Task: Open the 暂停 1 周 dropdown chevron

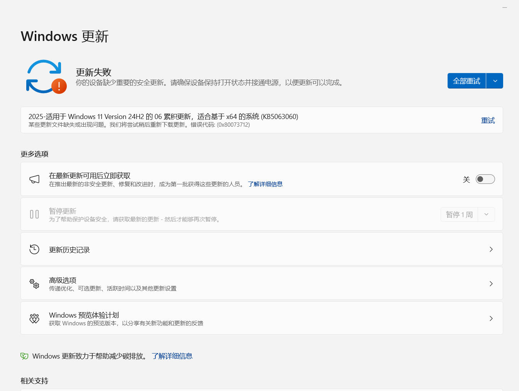Action: [487, 214]
